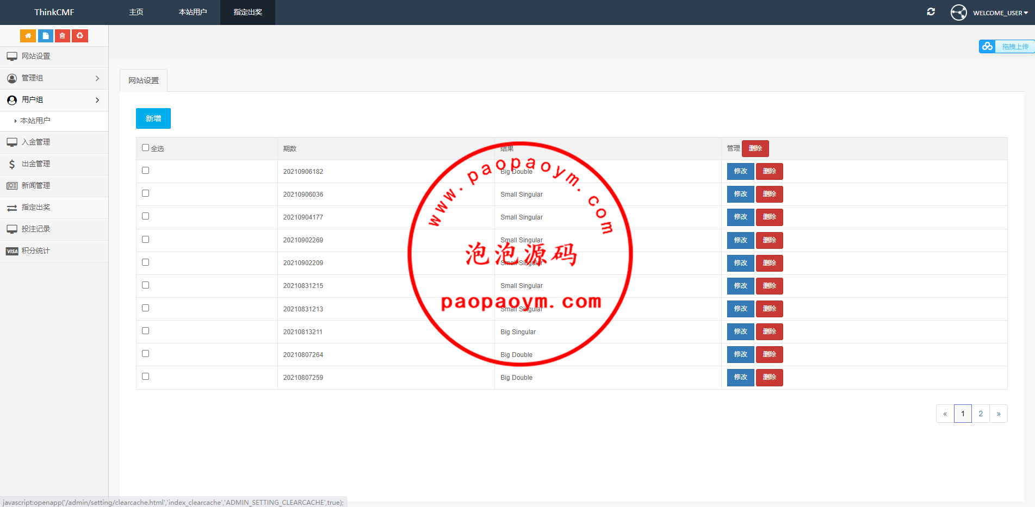This screenshot has width=1035, height=507.
Task: Click the blue document shortcut icon
Action: [x=45, y=36]
